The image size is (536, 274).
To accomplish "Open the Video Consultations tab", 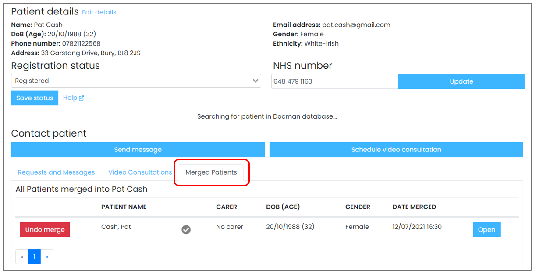I will pyautogui.click(x=140, y=172).
